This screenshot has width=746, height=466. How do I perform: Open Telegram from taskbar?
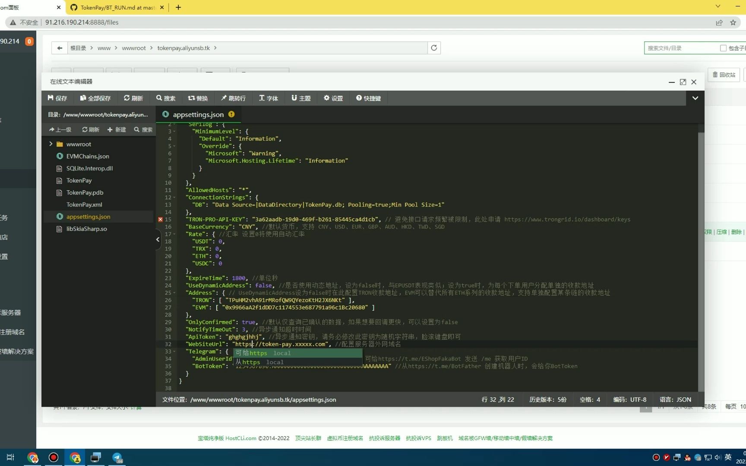click(117, 457)
